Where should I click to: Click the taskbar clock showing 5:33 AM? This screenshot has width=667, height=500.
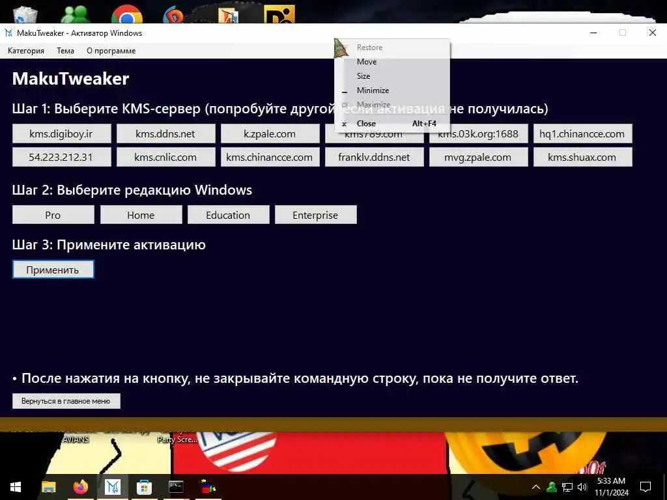(x=611, y=487)
